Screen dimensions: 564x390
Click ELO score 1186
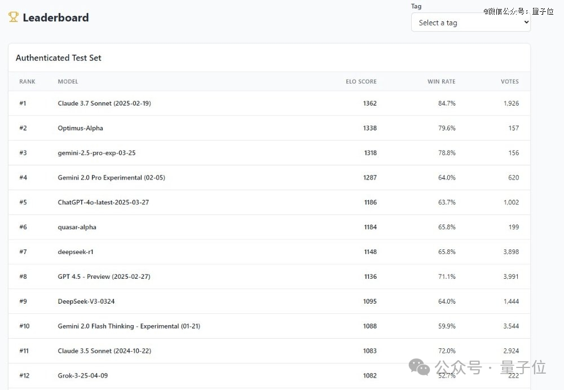pos(371,203)
